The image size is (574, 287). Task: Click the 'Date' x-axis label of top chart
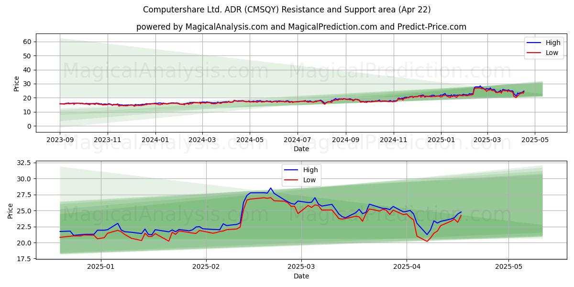pyautogui.click(x=301, y=149)
